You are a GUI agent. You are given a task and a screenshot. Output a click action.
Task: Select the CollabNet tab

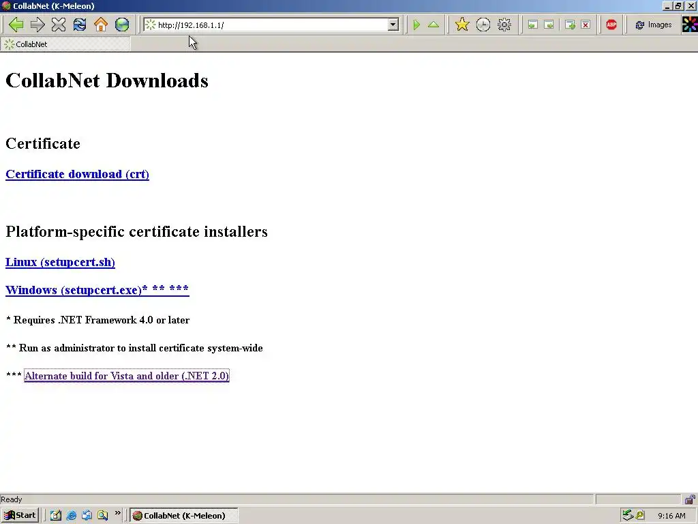[66, 44]
